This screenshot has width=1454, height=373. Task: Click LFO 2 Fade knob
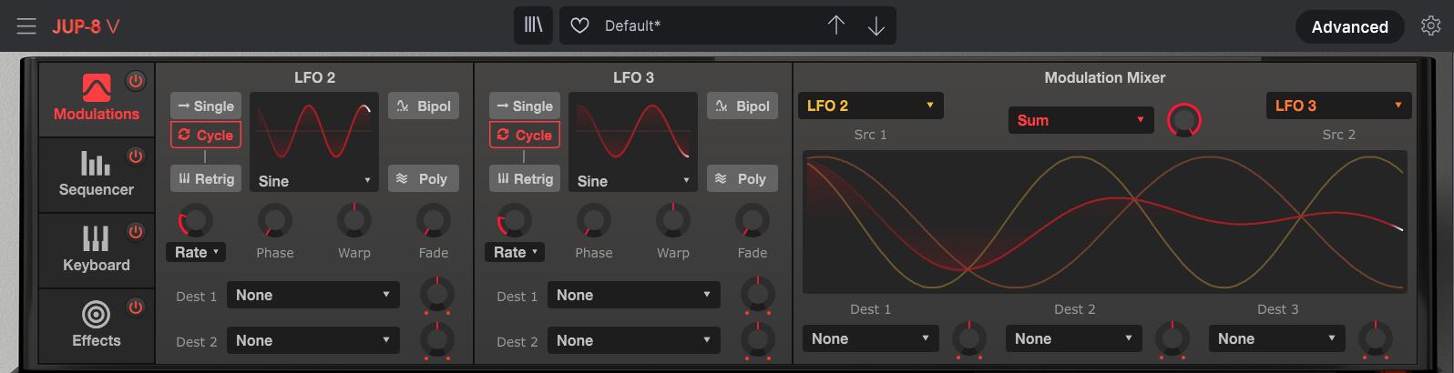[x=433, y=220]
